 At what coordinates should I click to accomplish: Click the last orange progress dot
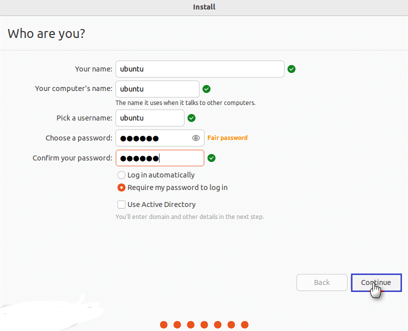pos(244,325)
